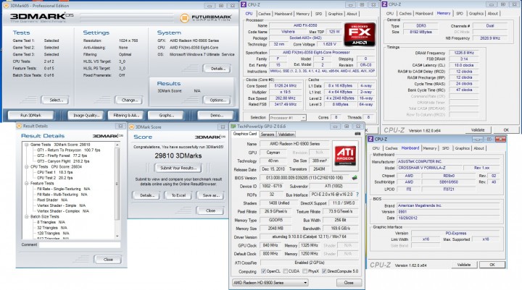Click the red close button on CPU-Z Mainboard

[x=500, y=139]
